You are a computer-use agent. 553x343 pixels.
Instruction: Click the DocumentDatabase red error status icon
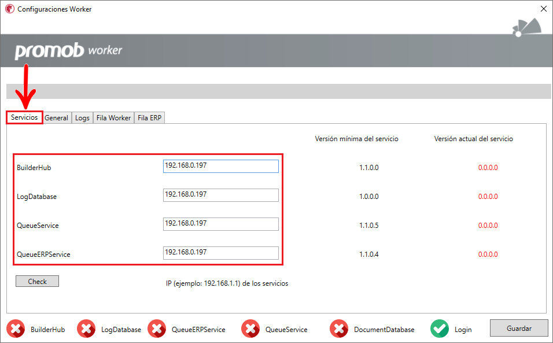(x=339, y=329)
